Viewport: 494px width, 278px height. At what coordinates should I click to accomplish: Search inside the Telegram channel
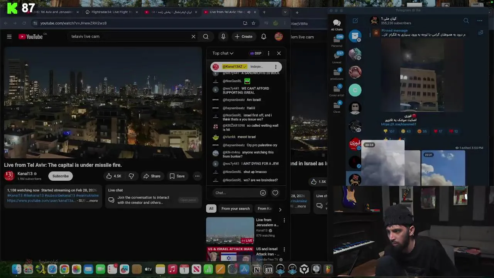[466, 21]
